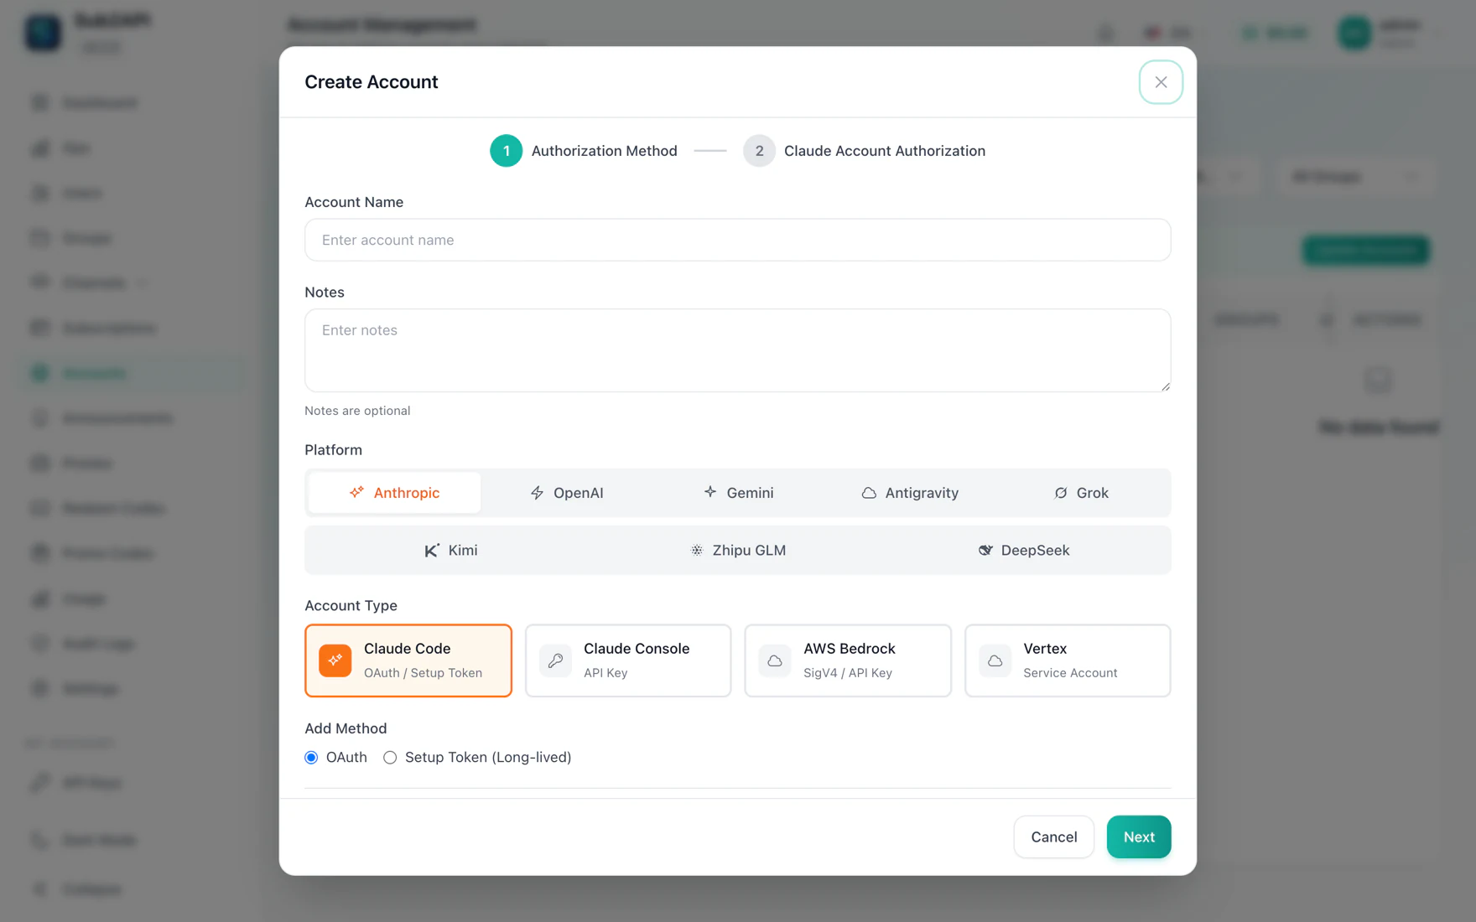The height and width of the screenshot is (922, 1476).
Task: Click the Anthropic sparkle icon
Action: pyautogui.click(x=356, y=492)
